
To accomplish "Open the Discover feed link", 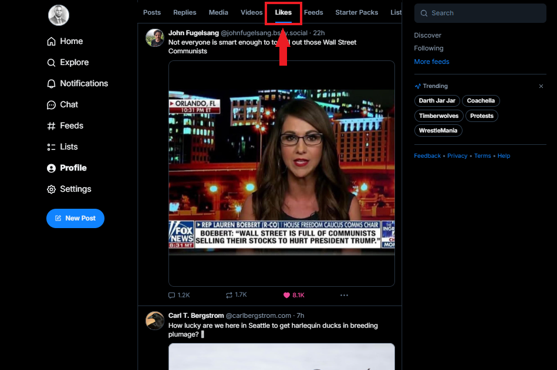I will pyautogui.click(x=427, y=35).
